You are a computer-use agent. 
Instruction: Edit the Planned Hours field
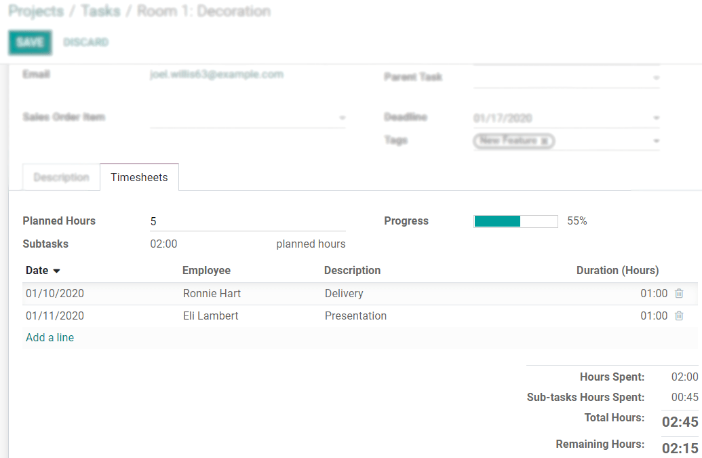[248, 222]
